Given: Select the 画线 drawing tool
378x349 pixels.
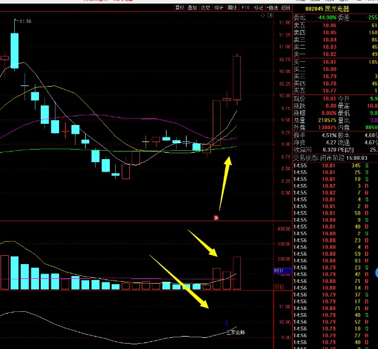Looking at the screenshot, I should click(x=232, y=8).
